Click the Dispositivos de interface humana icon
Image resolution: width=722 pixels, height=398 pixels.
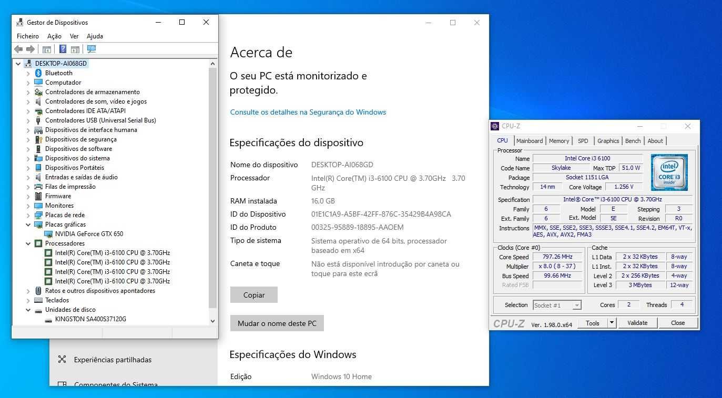(38, 130)
